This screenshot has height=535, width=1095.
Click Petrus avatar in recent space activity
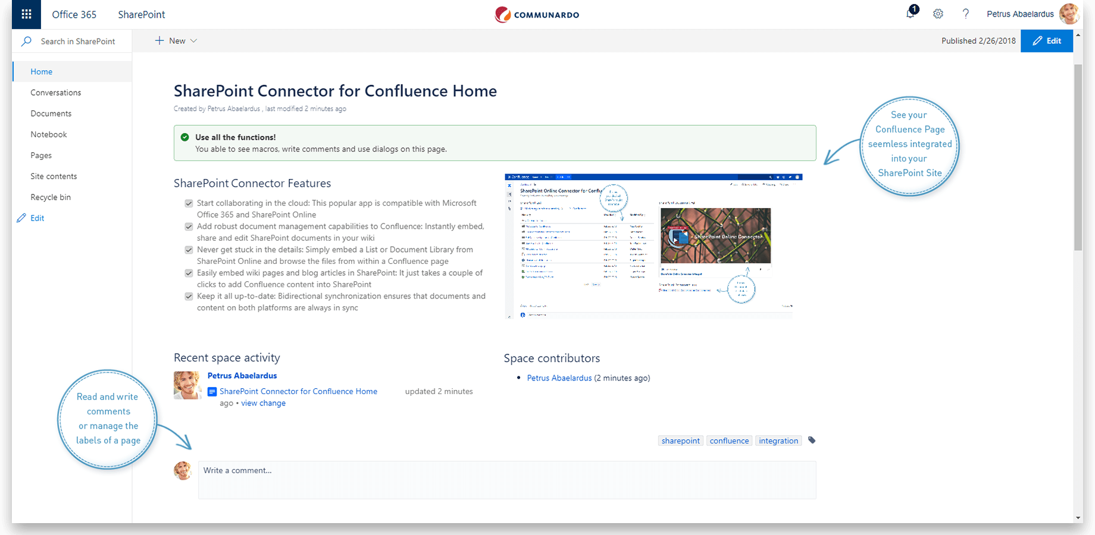click(x=187, y=385)
